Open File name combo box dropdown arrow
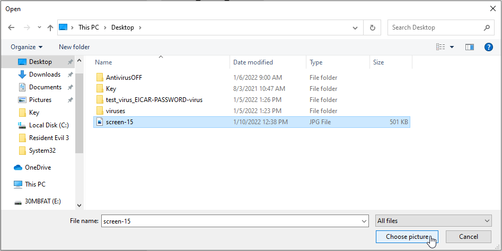The width and height of the screenshot is (502, 251). [364, 221]
